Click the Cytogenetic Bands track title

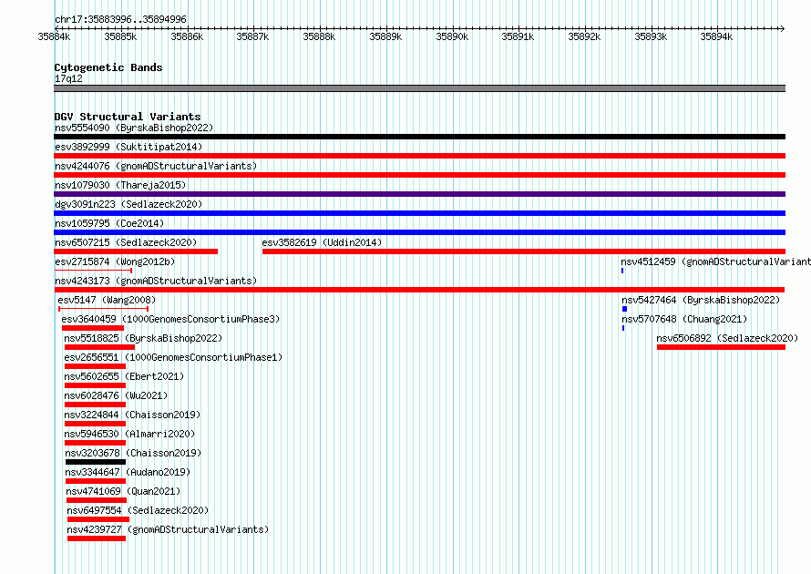(x=108, y=67)
